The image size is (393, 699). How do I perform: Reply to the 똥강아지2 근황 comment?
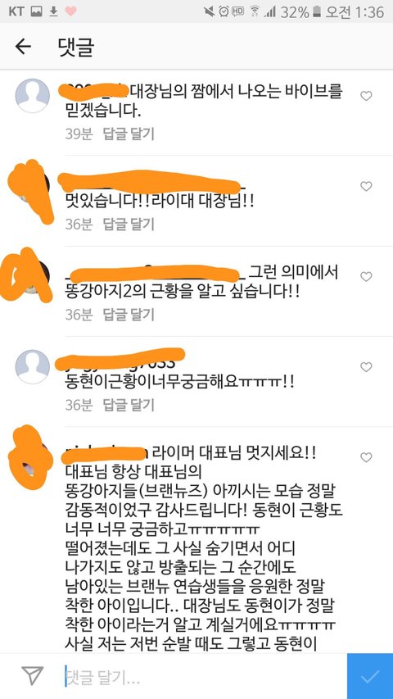[x=129, y=315]
